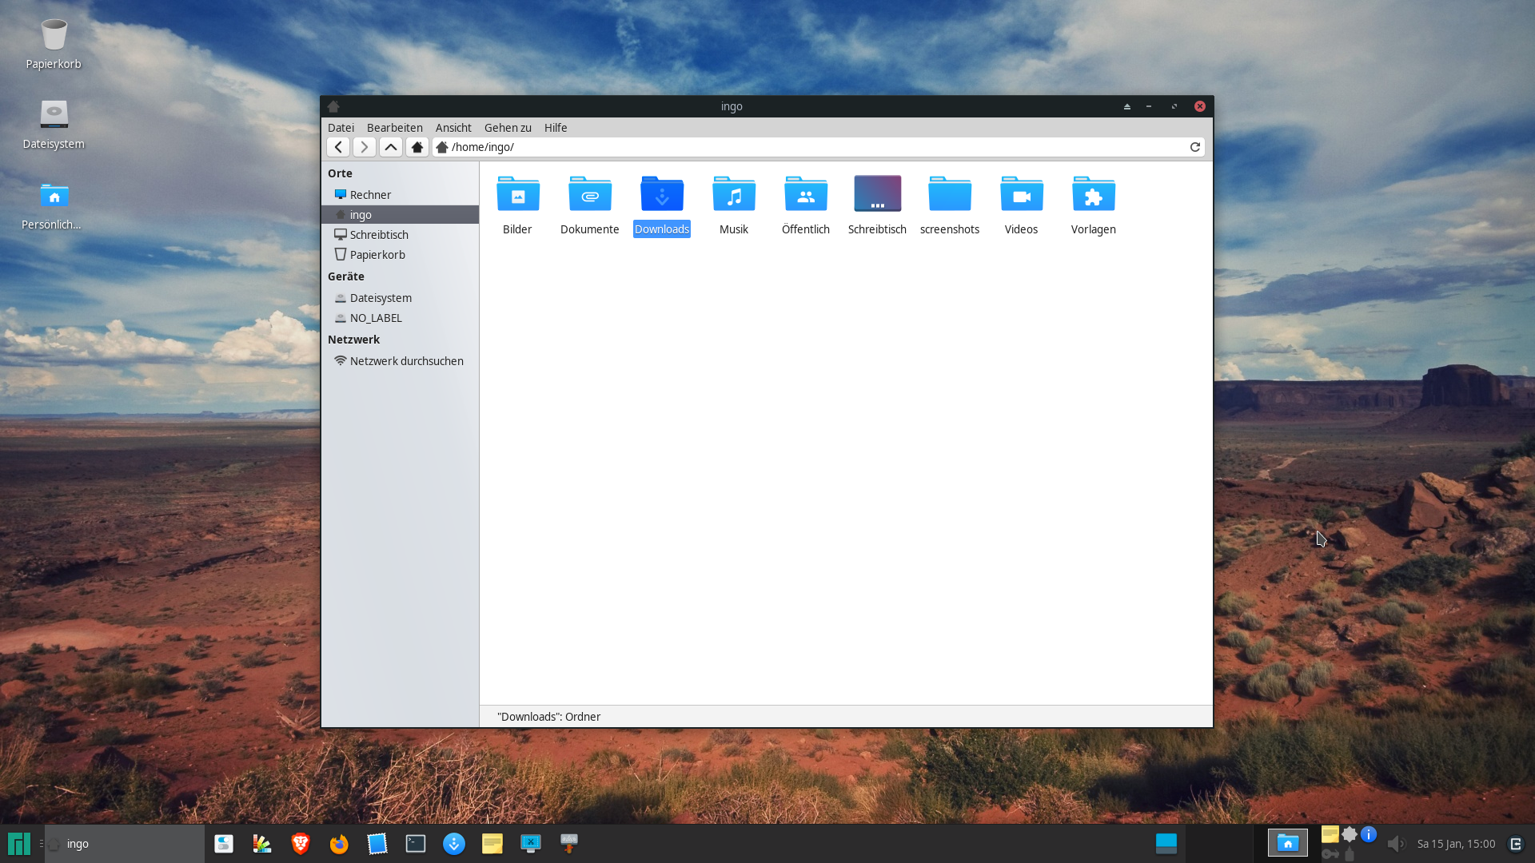Open the Manjaro application menu
This screenshot has width=1535, height=863.
tap(18, 844)
